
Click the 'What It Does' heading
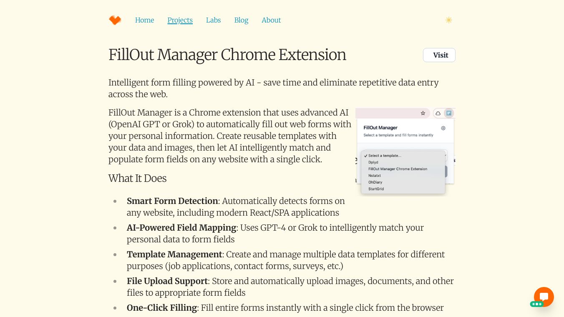[137, 178]
